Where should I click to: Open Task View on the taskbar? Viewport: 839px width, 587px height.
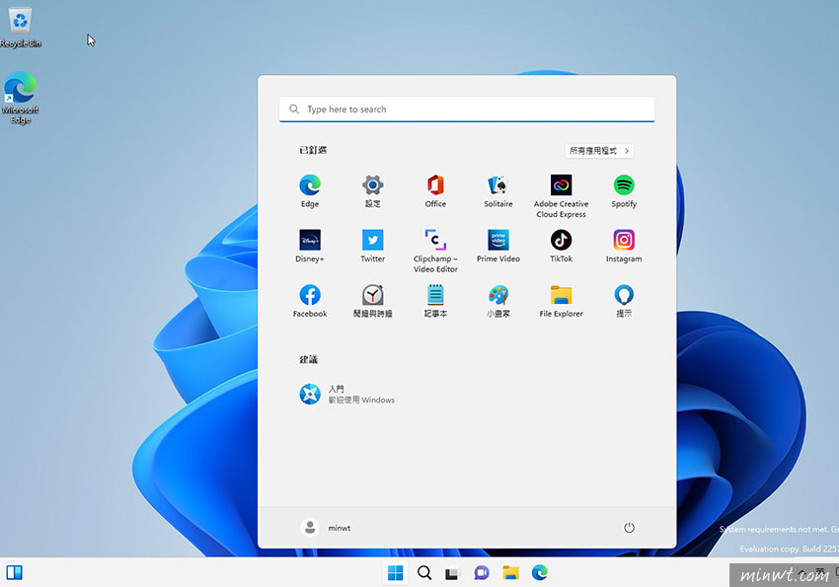click(x=453, y=573)
